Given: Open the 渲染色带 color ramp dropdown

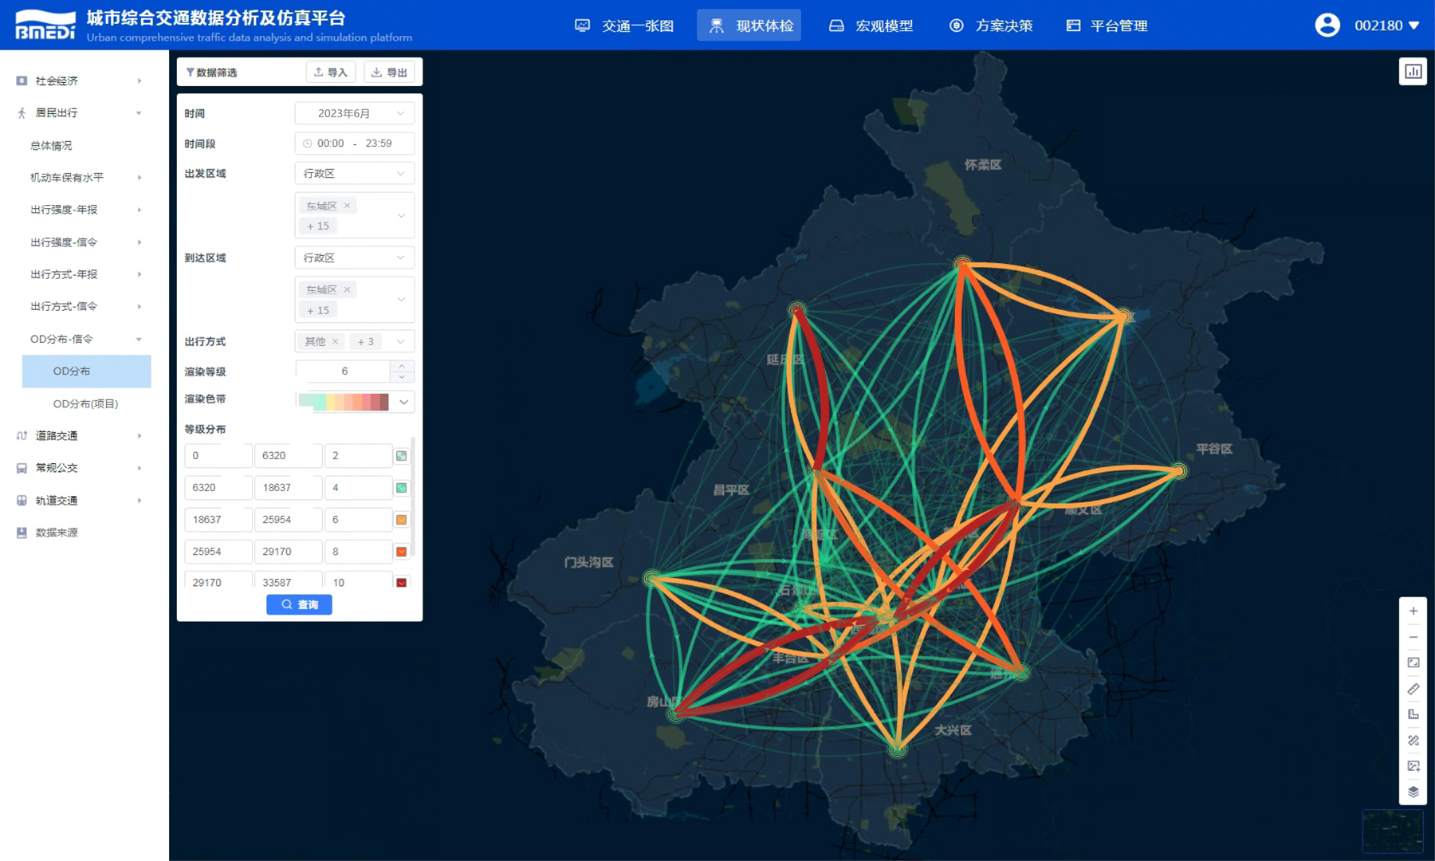Looking at the screenshot, I should tap(403, 402).
